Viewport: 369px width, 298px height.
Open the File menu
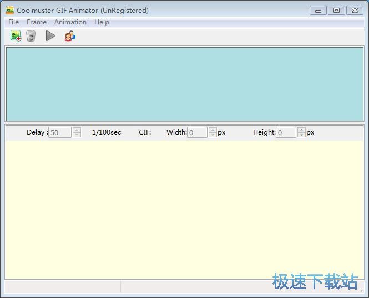(x=13, y=22)
